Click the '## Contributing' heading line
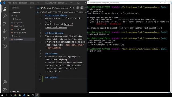This screenshot has height=97, width=172. tap(54, 33)
